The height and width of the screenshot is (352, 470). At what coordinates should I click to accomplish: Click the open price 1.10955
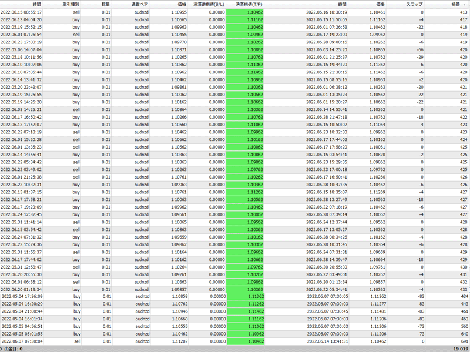pos(179,12)
